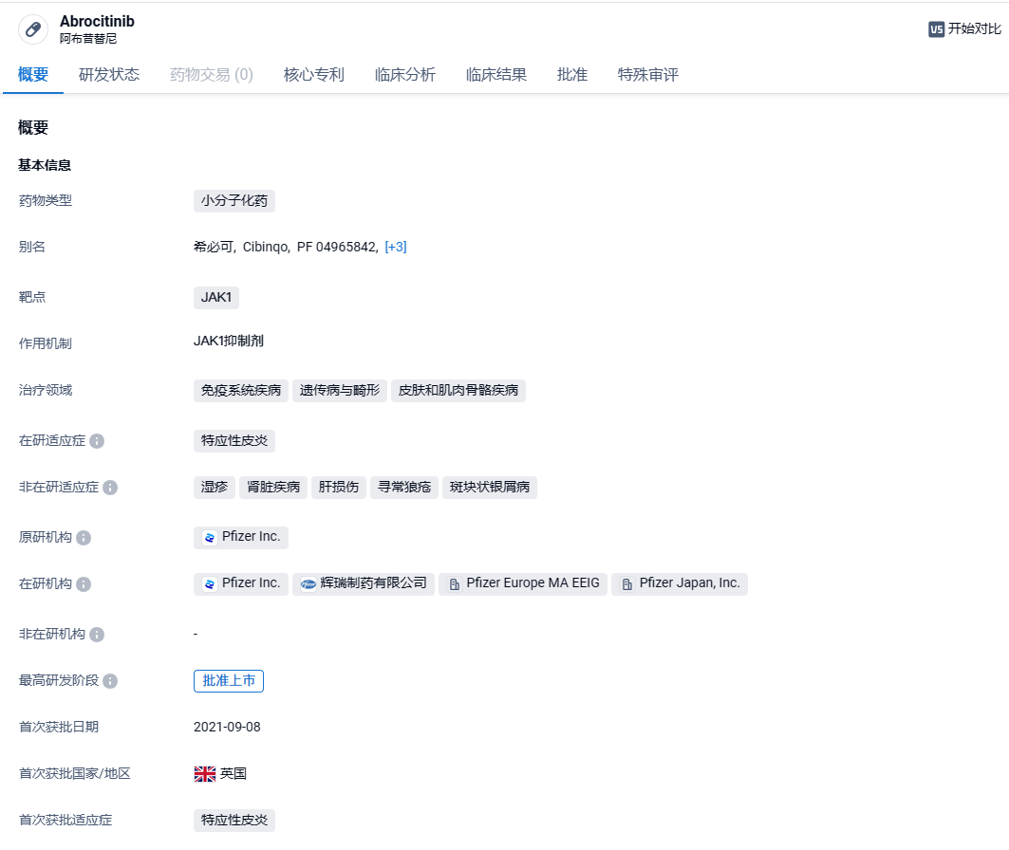Image resolution: width=1009 pixels, height=850 pixels.
Task: Click the 寻常狼疮 indication tag
Action: point(404,488)
